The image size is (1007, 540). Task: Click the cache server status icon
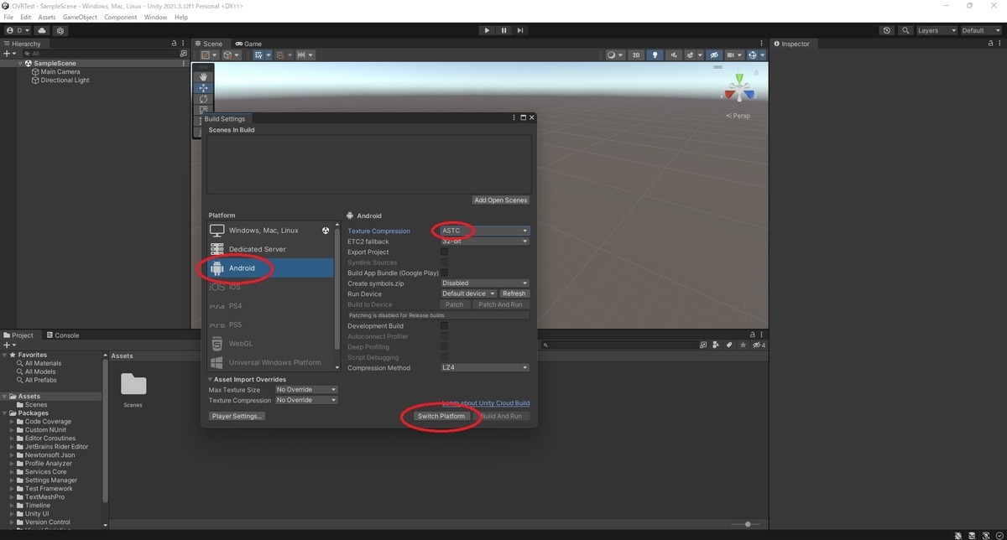click(972, 534)
